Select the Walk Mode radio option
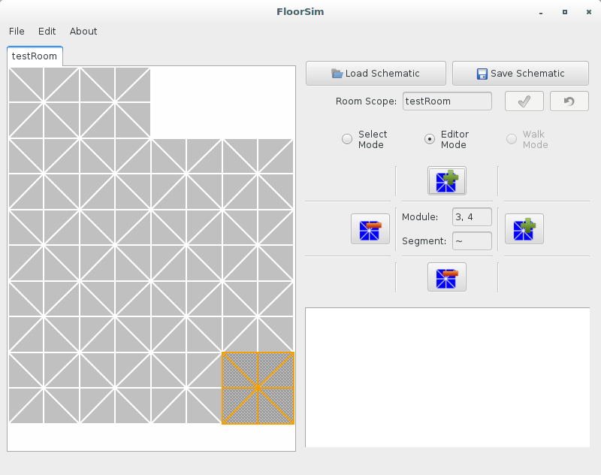This screenshot has height=475, width=601. point(512,139)
